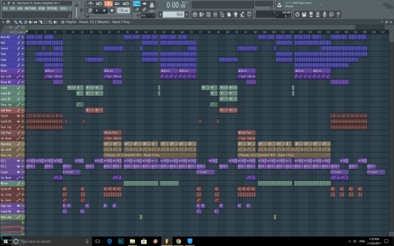Select the Noise track header
Screen dimensions: 394x246
[12, 183]
